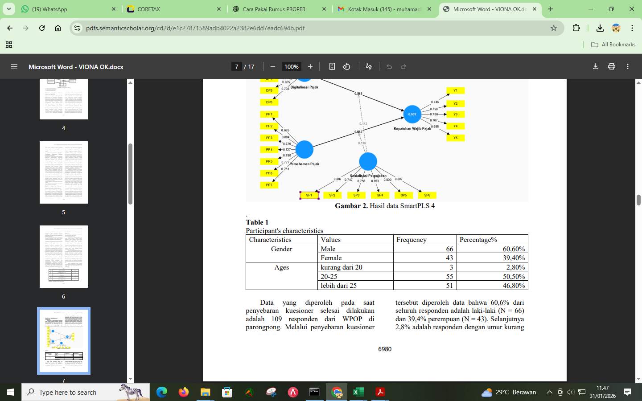This screenshot has height=401, width=642.
Task: Download the PDF document
Action: pos(595,66)
